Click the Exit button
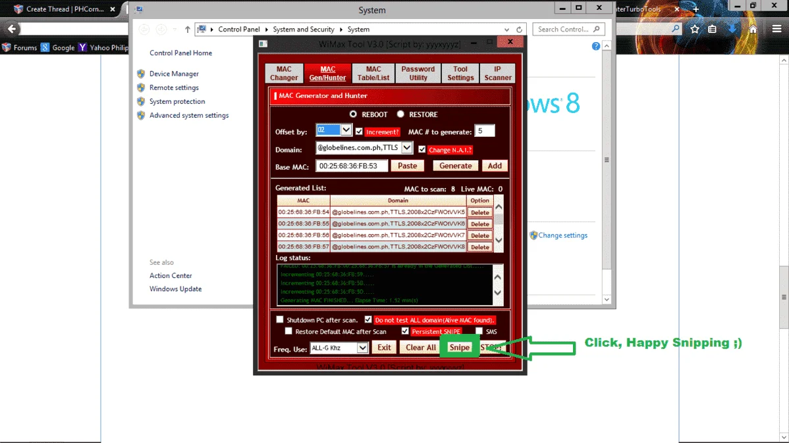Screen dimensions: 789x443 coord(384,348)
